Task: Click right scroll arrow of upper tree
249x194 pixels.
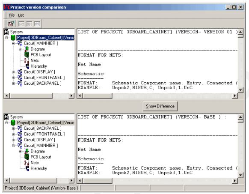Action: click(x=71, y=96)
